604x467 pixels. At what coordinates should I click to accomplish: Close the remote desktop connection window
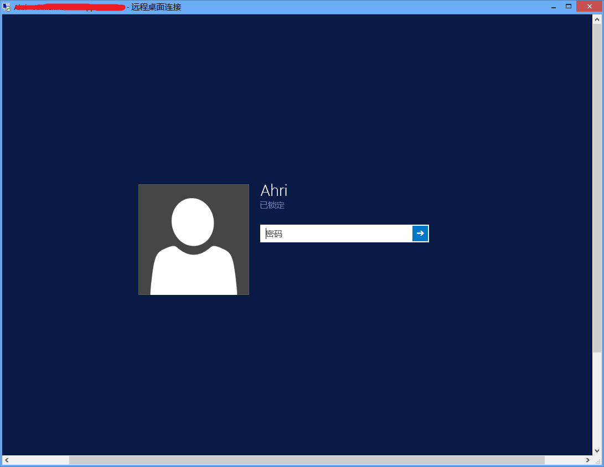pos(589,7)
